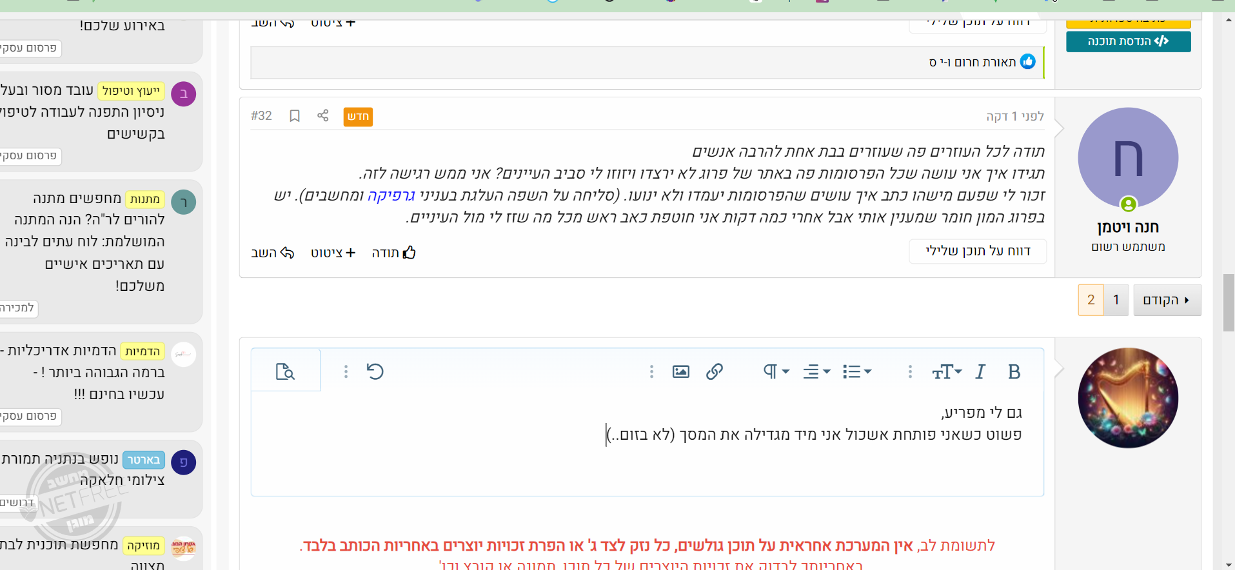Open the מוזיקה tag in the sidebar
Image resolution: width=1235 pixels, height=570 pixels.
[143, 546]
